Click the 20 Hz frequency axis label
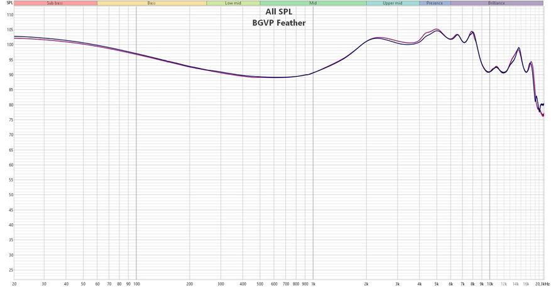Screen dimensions: 551x288 pyautogui.click(x=14, y=284)
